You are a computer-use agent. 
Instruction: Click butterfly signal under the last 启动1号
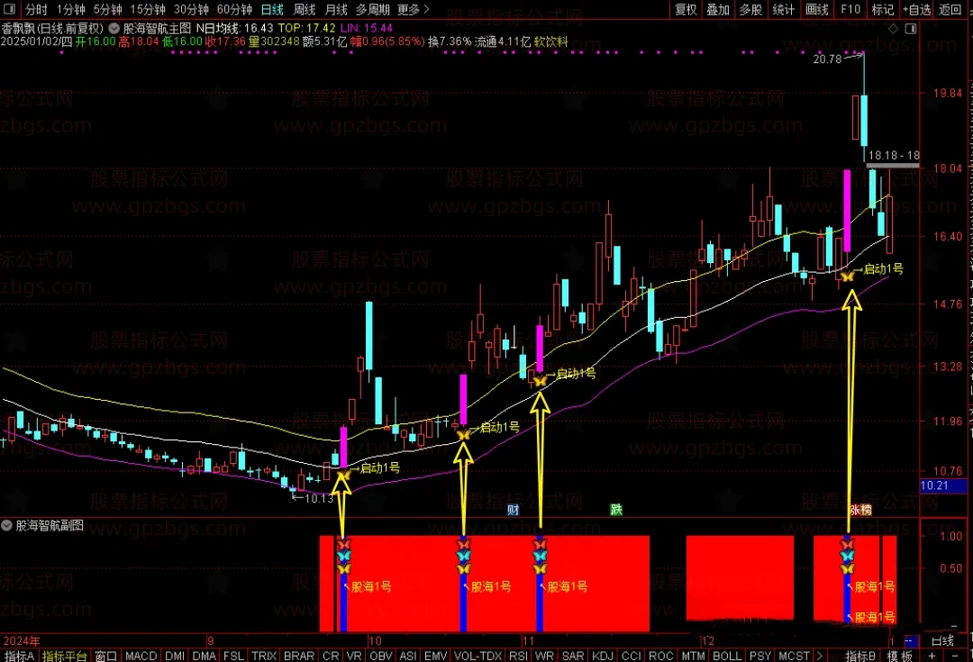pos(848,276)
